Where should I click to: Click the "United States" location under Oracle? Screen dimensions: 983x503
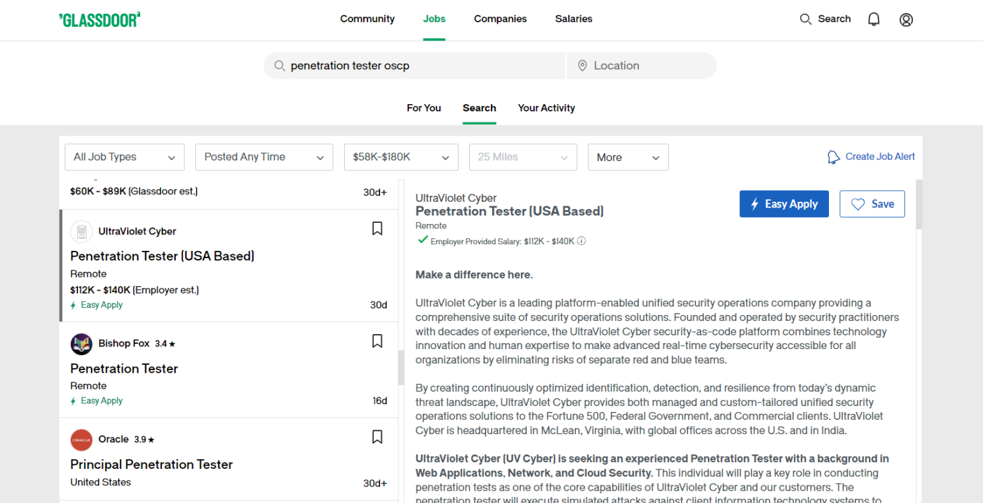[x=100, y=482]
